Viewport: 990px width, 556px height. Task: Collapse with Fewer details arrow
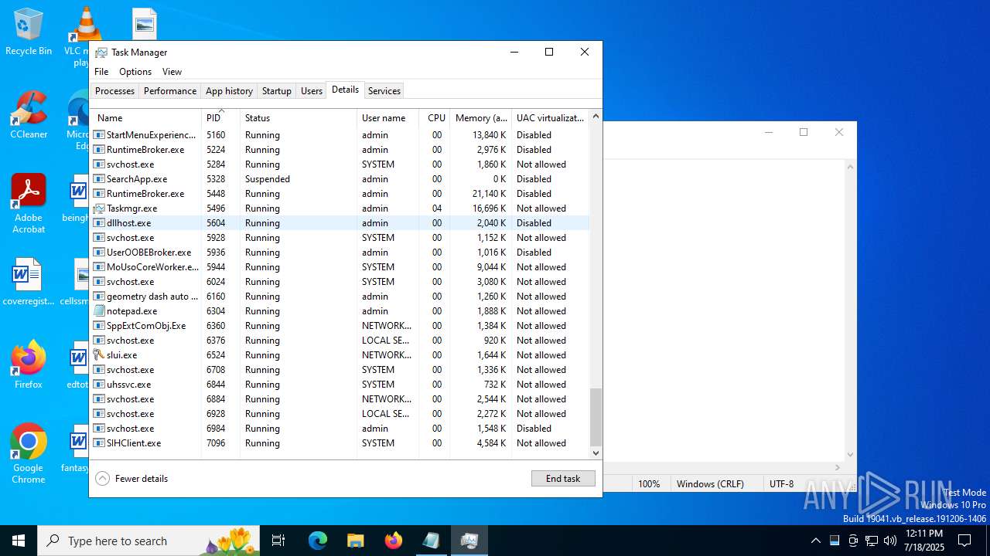pos(102,479)
